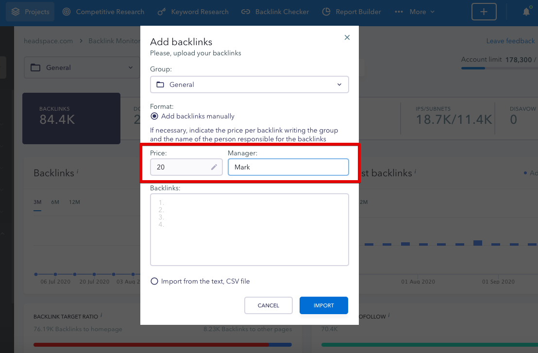The width and height of the screenshot is (538, 353).
Task: Click the Keyword Research key icon
Action: point(162,12)
